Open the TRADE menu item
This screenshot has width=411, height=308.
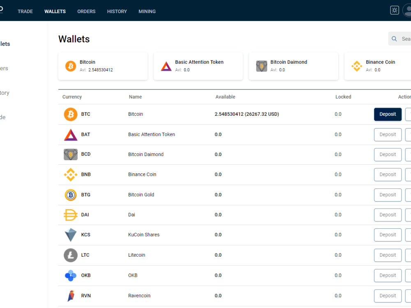pos(25,11)
